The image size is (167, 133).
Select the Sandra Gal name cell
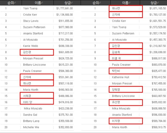point(30,115)
